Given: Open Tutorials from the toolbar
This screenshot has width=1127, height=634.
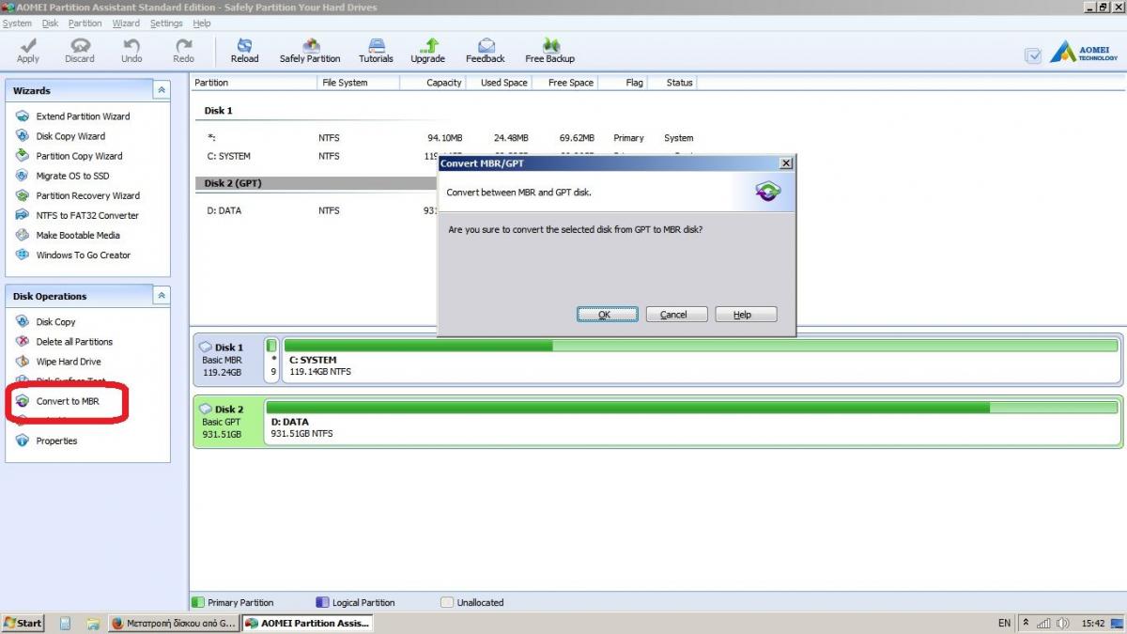Looking at the screenshot, I should click(376, 51).
